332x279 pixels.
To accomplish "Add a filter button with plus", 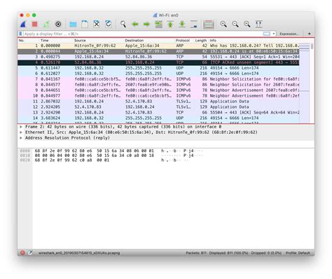I will pos(310,34).
